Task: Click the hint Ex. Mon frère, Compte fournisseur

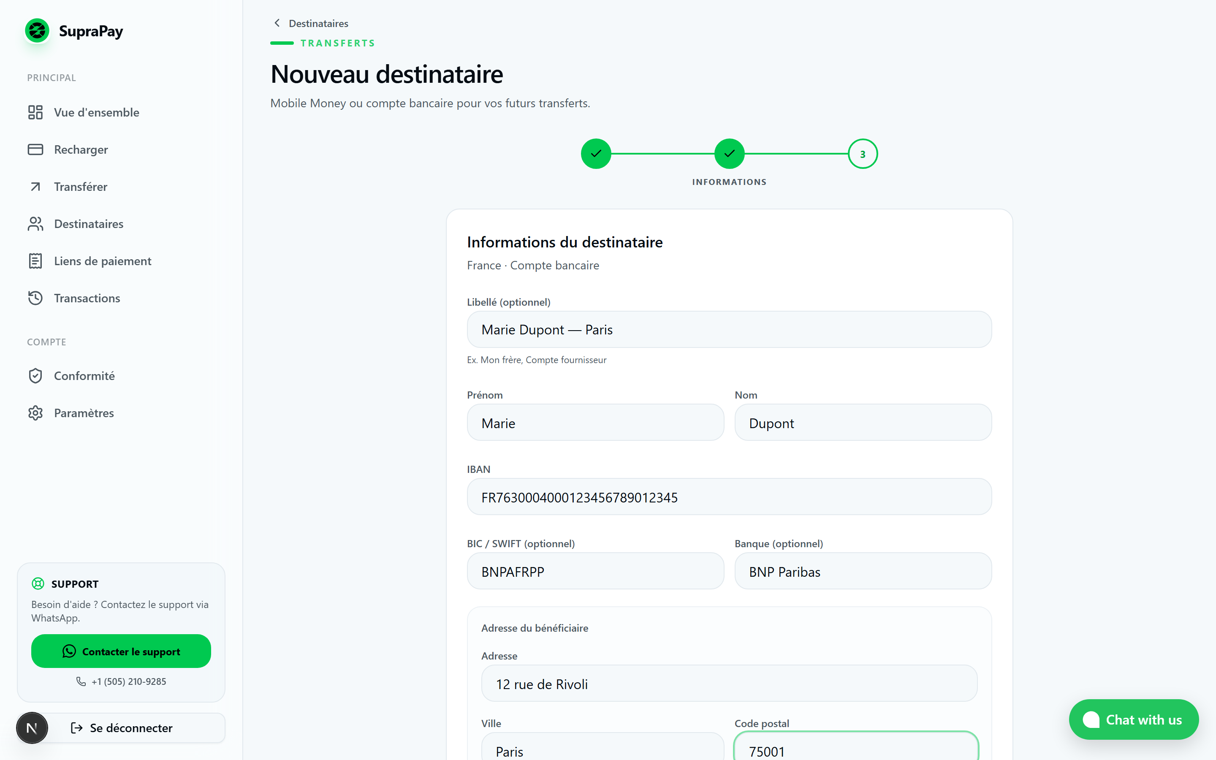Action: [x=536, y=360]
